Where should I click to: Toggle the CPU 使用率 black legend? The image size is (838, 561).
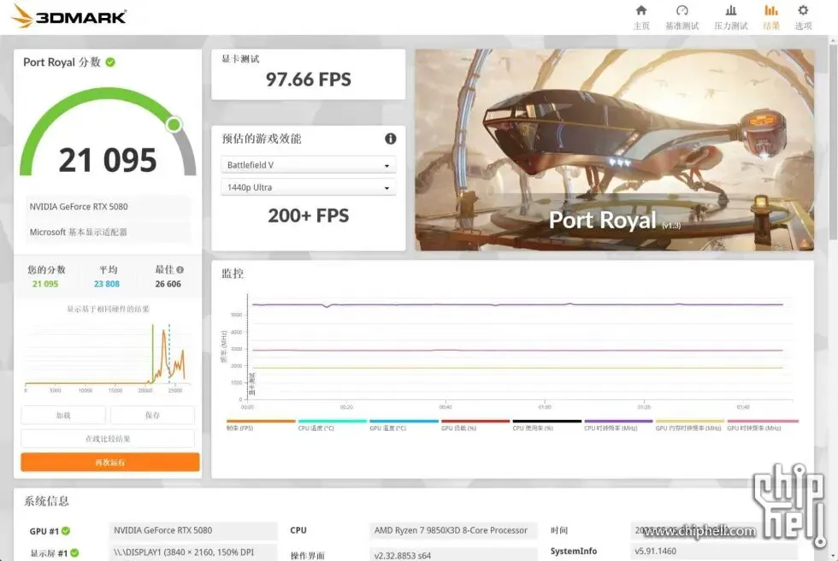click(546, 425)
